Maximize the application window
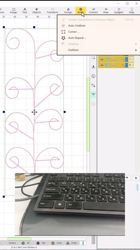The height and width of the screenshot is (250, 140). point(127,4)
